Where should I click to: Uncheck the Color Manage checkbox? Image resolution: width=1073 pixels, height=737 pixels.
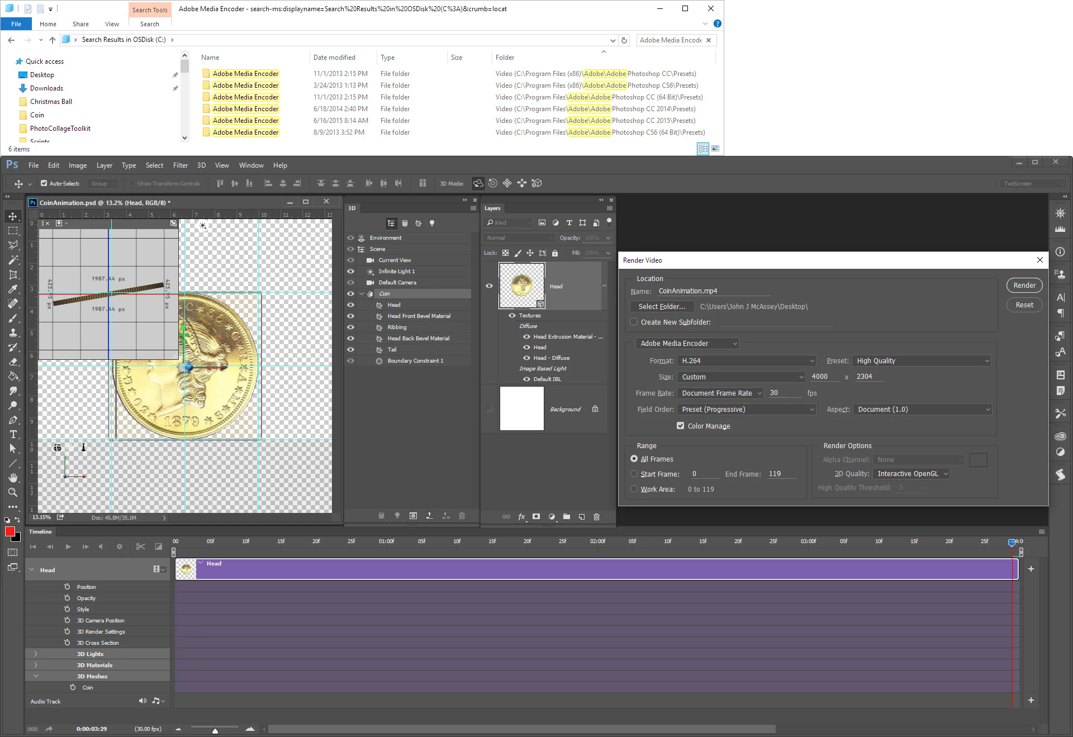[x=680, y=426]
